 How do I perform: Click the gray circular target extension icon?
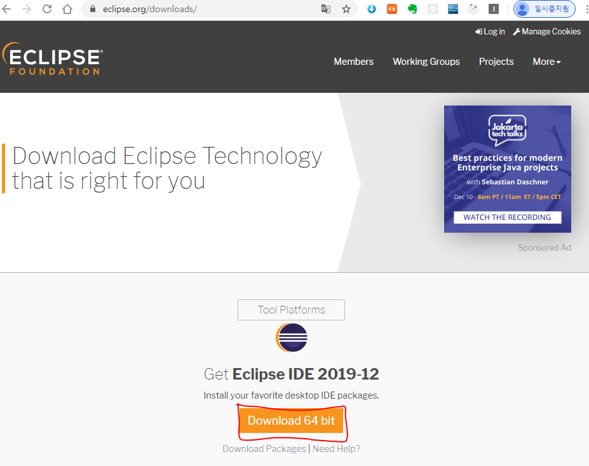point(473,9)
